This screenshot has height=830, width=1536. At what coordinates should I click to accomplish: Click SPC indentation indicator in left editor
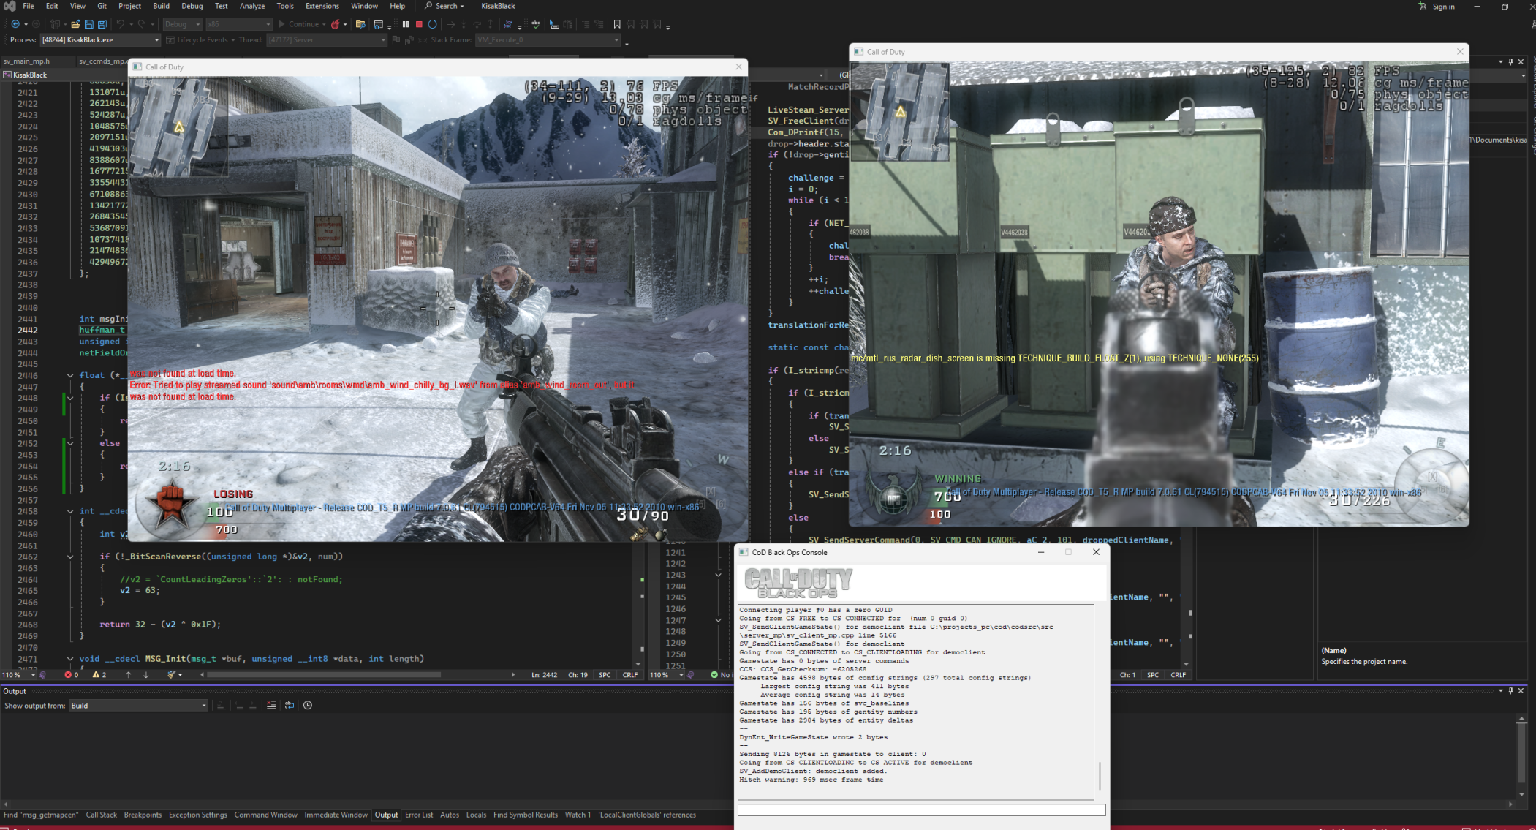tap(605, 675)
